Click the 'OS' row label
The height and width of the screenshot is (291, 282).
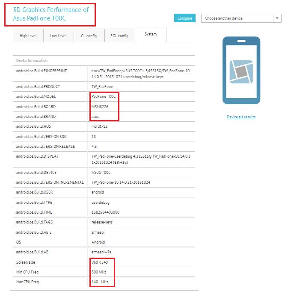tap(18, 242)
